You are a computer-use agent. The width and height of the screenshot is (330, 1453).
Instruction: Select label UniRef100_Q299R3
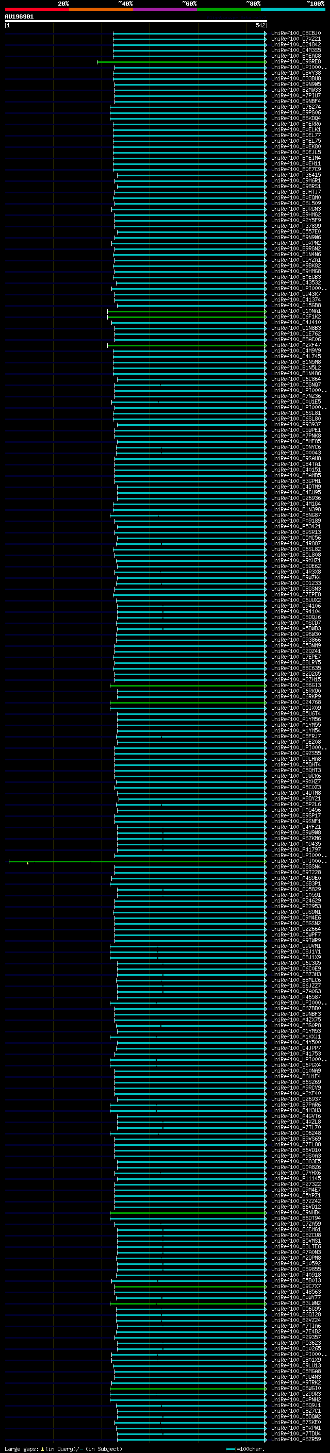[x=295, y=1394]
